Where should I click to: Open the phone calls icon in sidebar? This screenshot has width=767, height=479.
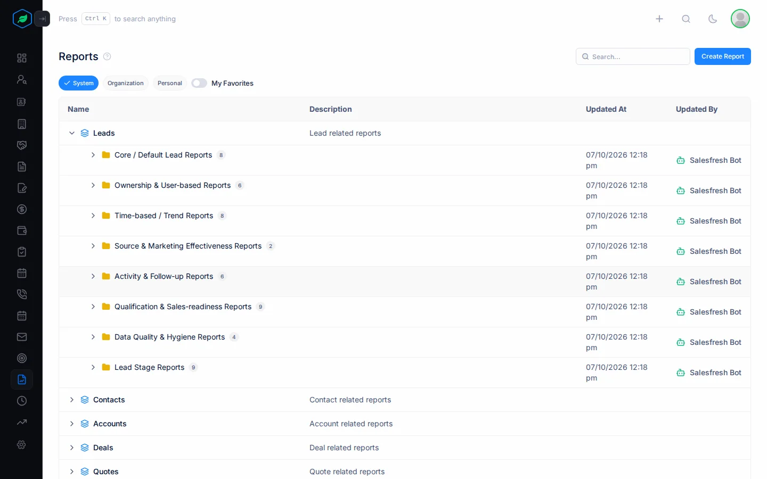click(x=22, y=294)
